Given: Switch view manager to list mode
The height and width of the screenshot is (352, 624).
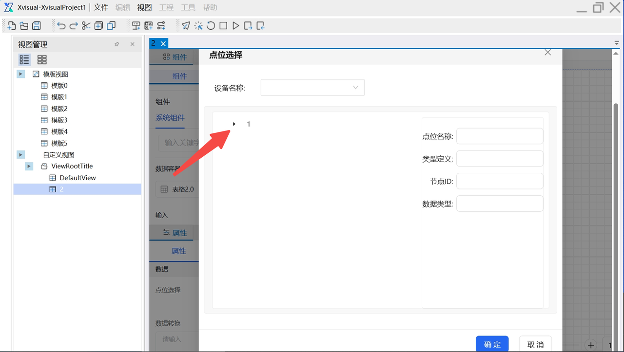Looking at the screenshot, I should pos(24,60).
